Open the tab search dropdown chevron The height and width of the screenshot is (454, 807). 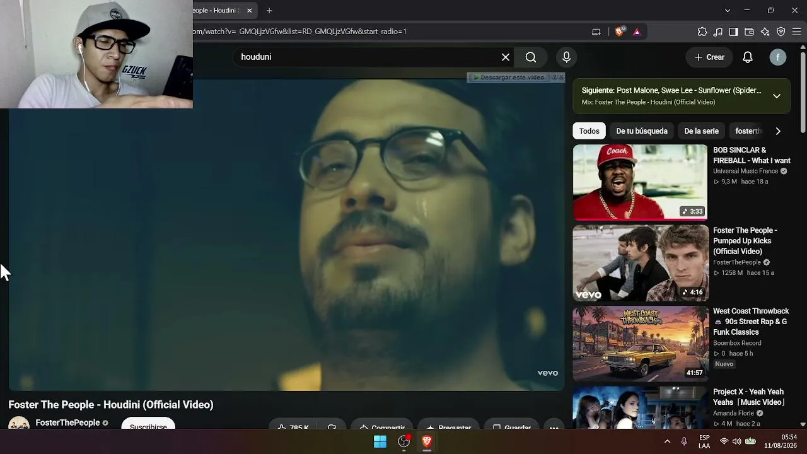pyautogui.click(x=728, y=11)
